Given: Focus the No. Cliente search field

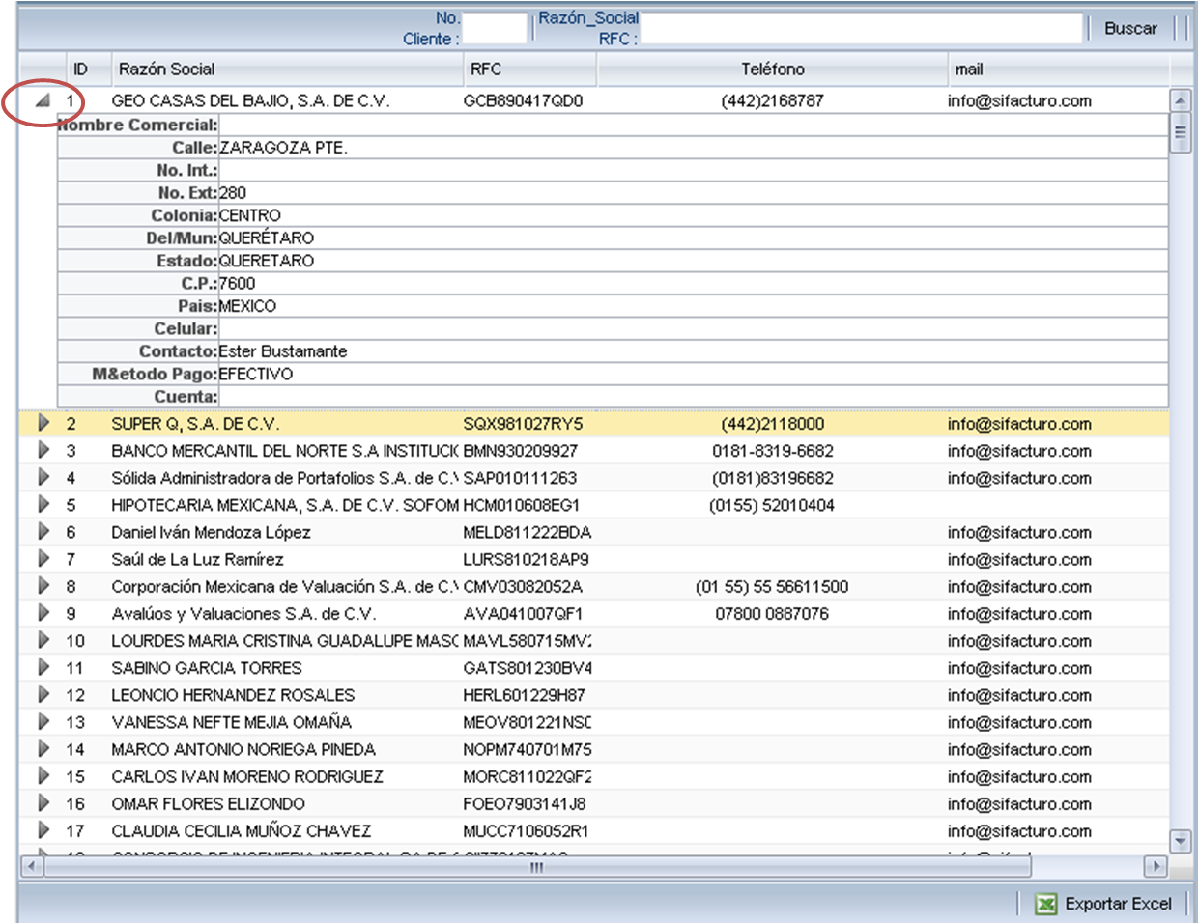Looking at the screenshot, I should pos(496,28).
